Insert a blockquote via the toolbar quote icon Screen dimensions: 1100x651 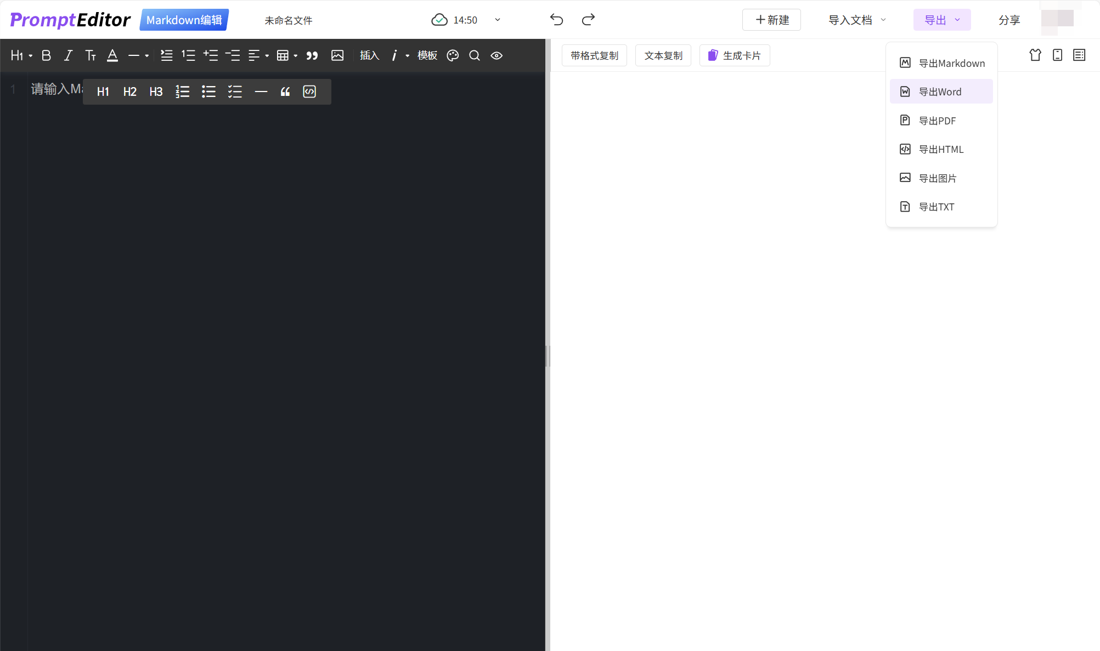pyautogui.click(x=312, y=55)
